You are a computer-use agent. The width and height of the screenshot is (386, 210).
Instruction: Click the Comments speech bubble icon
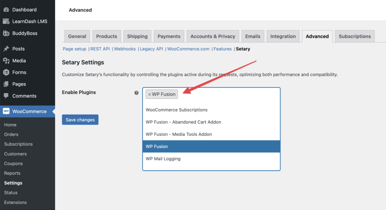[x=6, y=96]
